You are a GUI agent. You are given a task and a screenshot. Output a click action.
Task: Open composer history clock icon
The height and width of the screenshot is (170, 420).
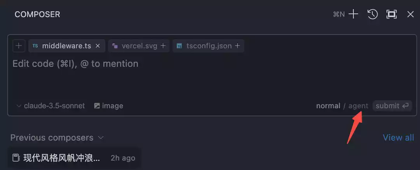pyautogui.click(x=373, y=14)
